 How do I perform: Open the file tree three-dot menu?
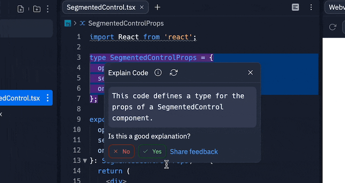pos(48,9)
